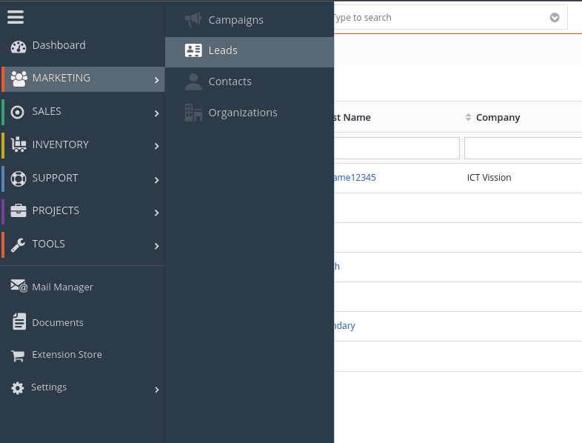Image resolution: width=582 pixels, height=443 pixels.
Task: Click the Organizations building icon
Action: (193, 113)
